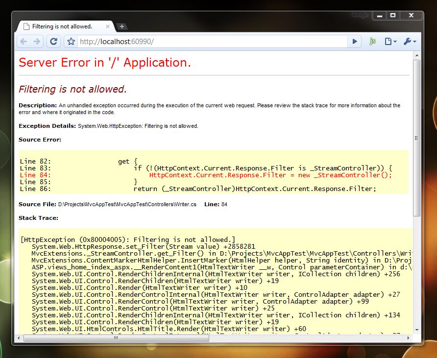
Task: Click 'RenderControl' line ending in +99
Action: click(200, 302)
